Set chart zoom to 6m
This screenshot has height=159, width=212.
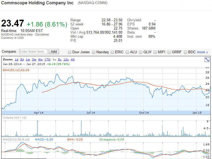(x=40, y=60)
